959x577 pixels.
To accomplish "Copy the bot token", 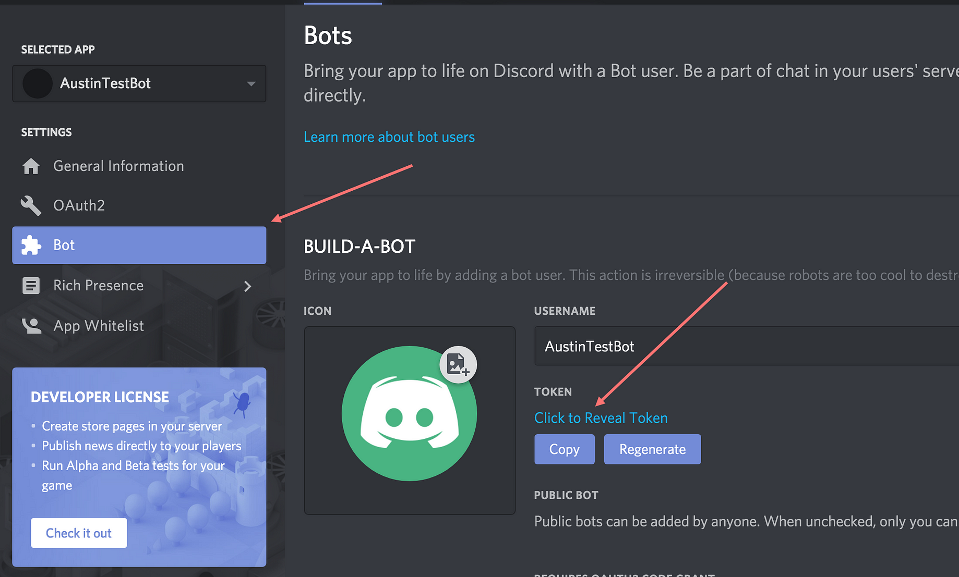I will coord(565,449).
